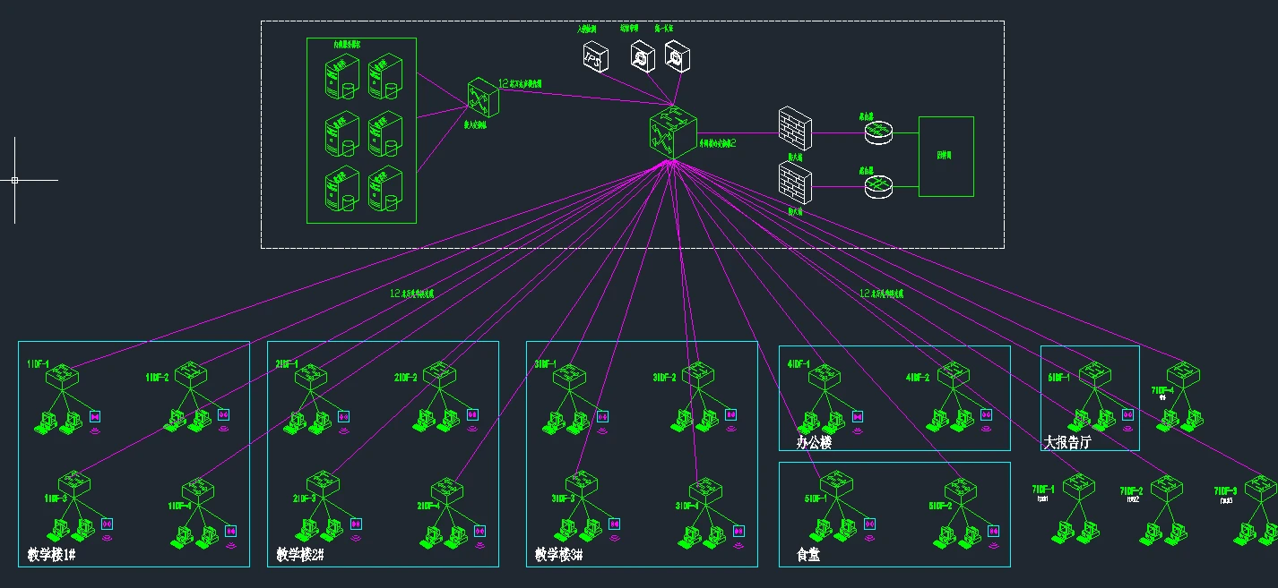Image resolution: width=1278 pixels, height=588 pixels.
Task: Select the 大报告厅 text label
Action: (x=1067, y=442)
